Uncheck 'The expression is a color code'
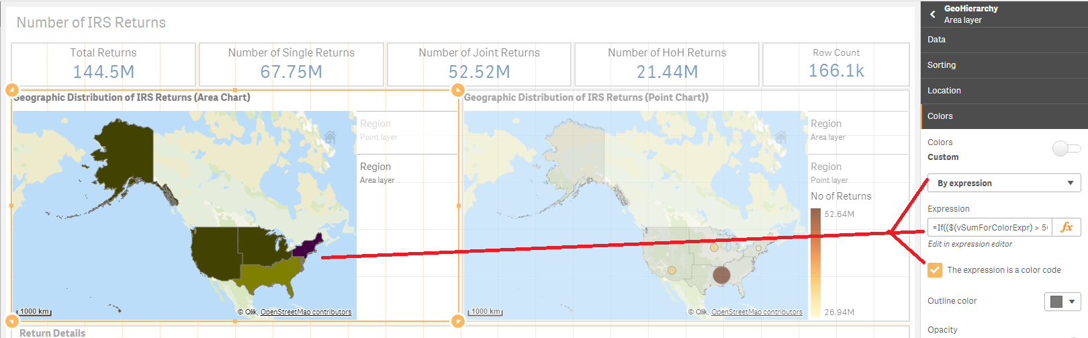Screen dimensions: 1088x338 (x=934, y=270)
